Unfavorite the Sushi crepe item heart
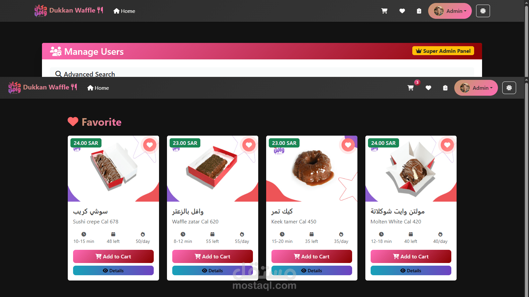529x297 pixels. click(150, 145)
